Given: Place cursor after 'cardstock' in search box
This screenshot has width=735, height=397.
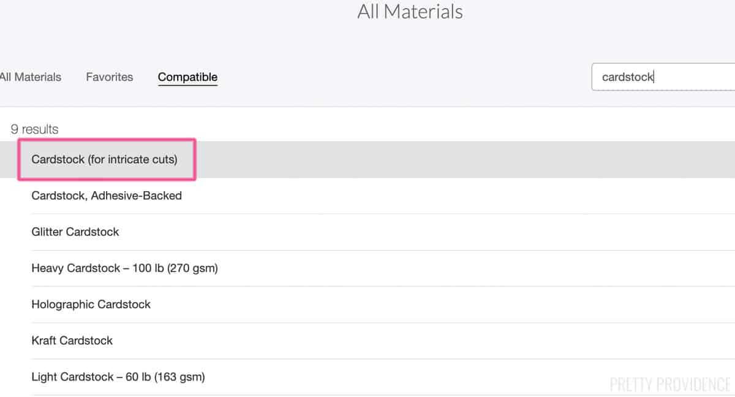Looking at the screenshot, I should (x=655, y=77).
